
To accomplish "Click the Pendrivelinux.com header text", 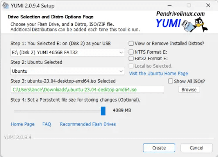I will coord(181,14).
